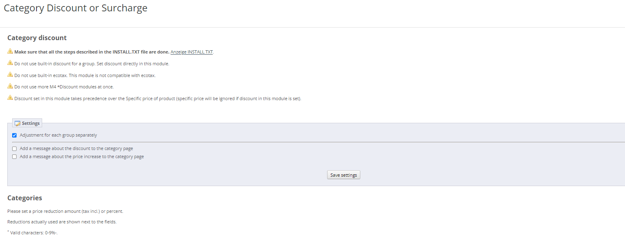Click warning icon next to built-in group discount note

tap(10, 63)
